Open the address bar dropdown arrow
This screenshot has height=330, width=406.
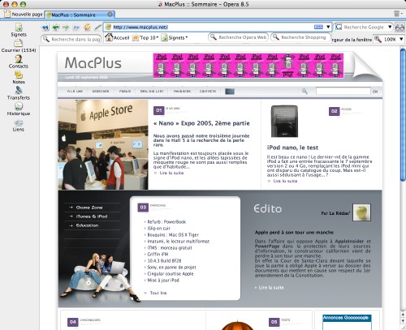pyautogui.click(x=328, y=27)
